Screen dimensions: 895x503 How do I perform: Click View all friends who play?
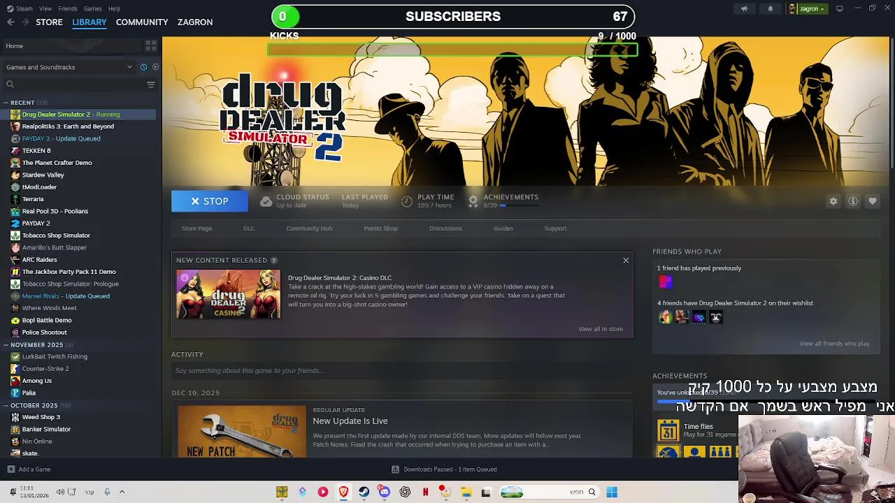point(834,344)
